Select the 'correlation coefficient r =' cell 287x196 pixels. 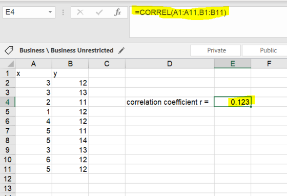click(170, 102)
